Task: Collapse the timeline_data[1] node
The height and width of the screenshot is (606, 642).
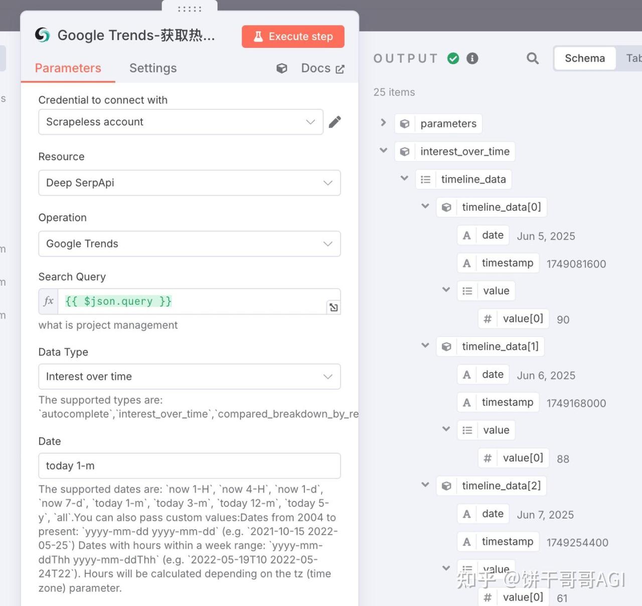Action: [x=425, y=345]
